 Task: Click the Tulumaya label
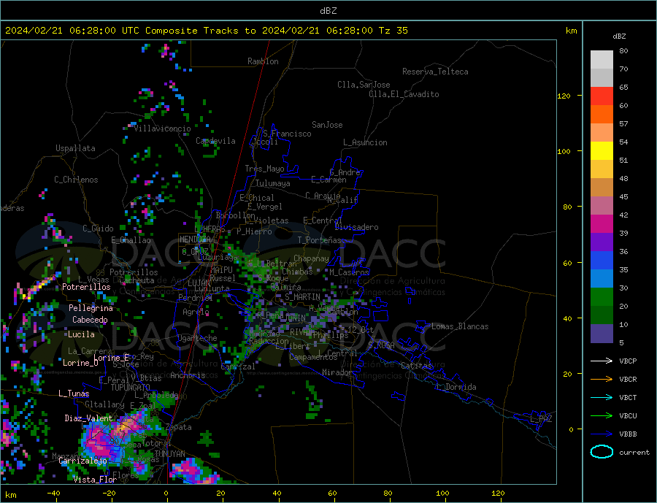[272, 183]
